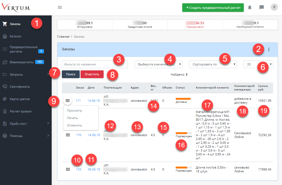Click the hamburger sidebar toggle icon
Image resolution: width=282 pixels, height=185 pixels.
click(60, 7)
